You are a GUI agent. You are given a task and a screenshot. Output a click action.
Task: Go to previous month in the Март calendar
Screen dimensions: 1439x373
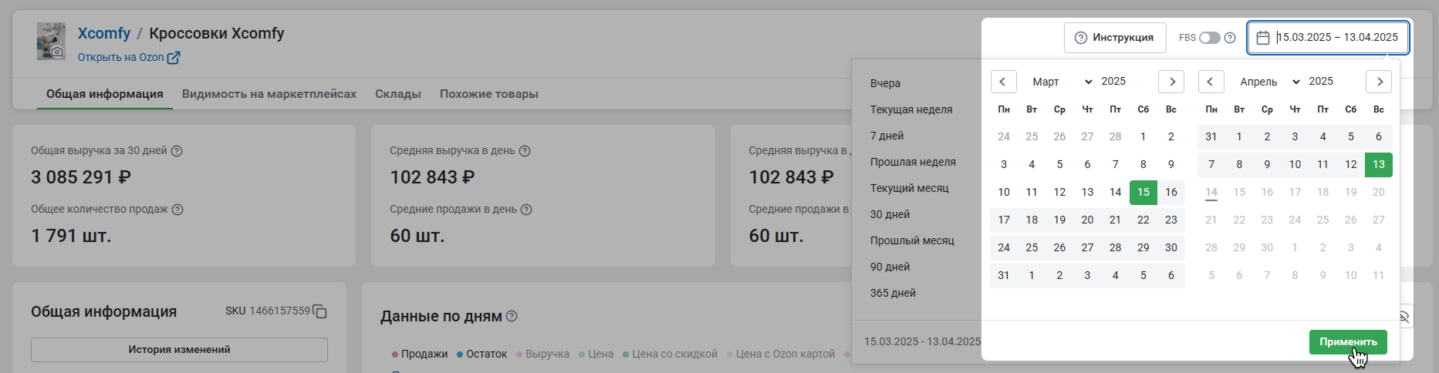click(x=1003, y=82)
